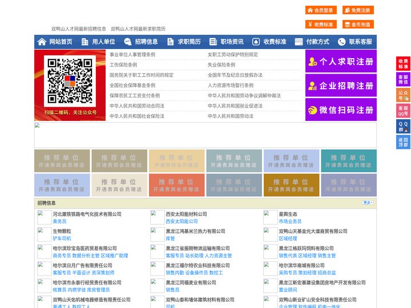This screenshot has width=411, height=308.
Task: Open 失业保险条例 link
Action: click(x=221, y=64)
